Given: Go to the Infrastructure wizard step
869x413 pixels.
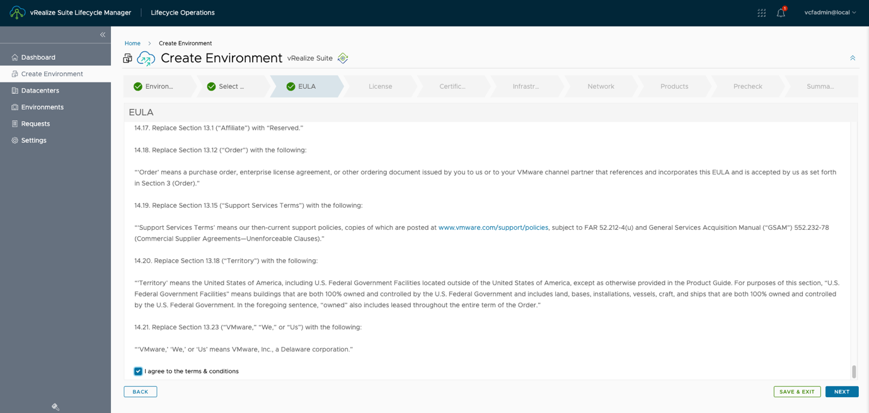Looking at the screenshot, I should tap(526, 86).
